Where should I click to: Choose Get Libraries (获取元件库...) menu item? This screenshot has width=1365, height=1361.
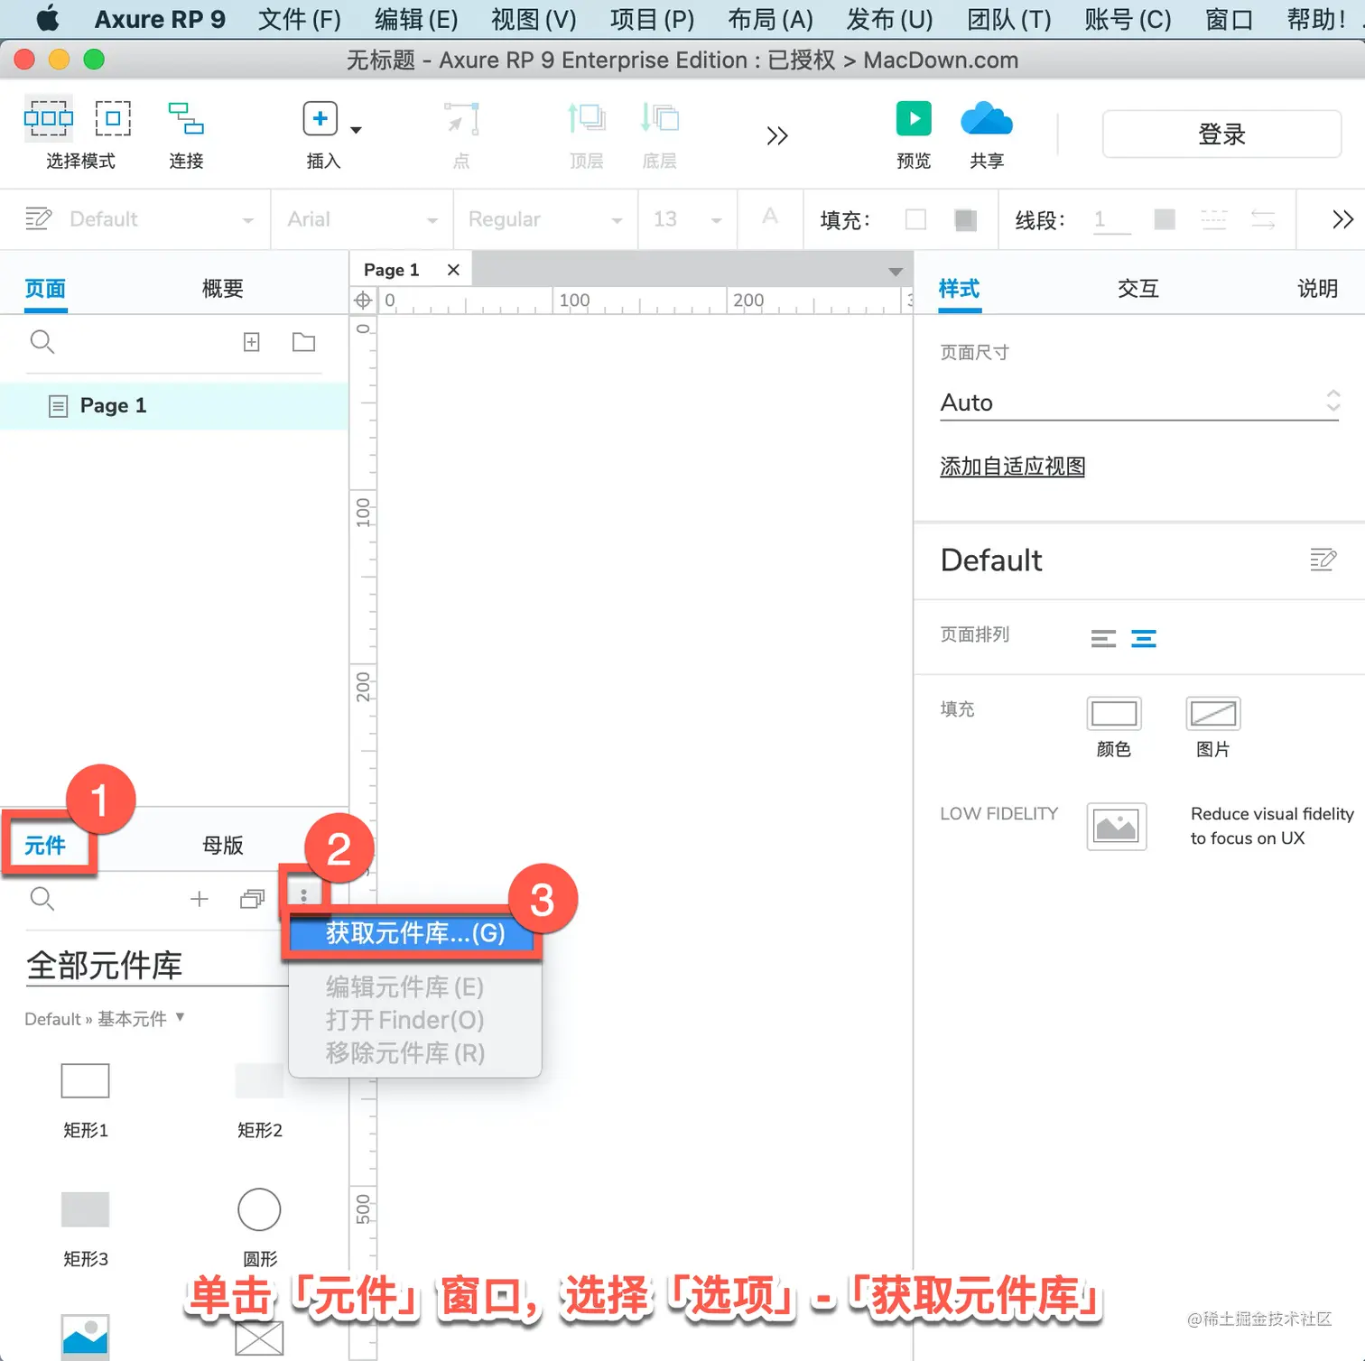(415, 933)
